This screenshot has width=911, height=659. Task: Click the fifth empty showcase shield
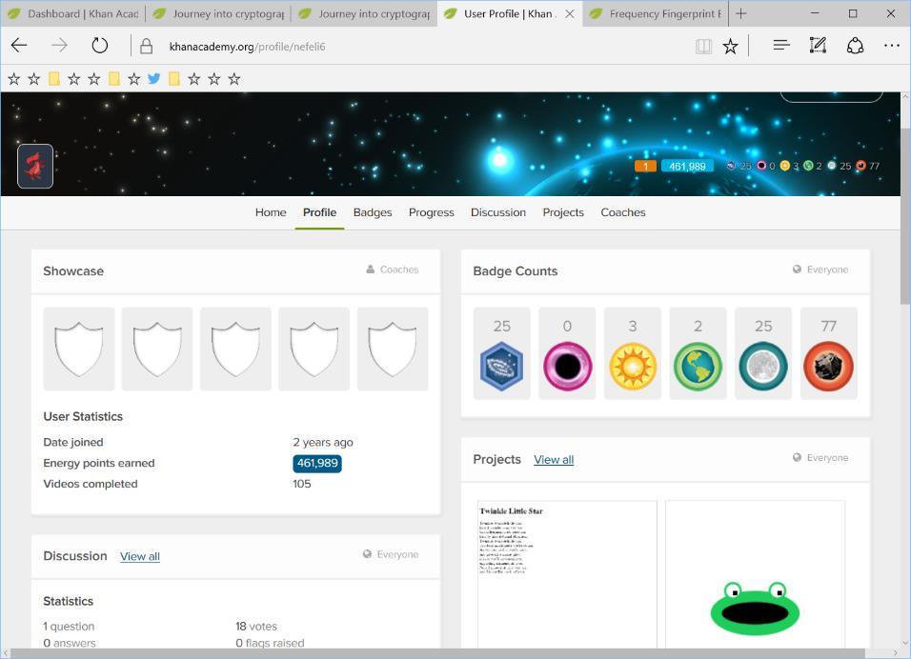click(x=393, y=349)
